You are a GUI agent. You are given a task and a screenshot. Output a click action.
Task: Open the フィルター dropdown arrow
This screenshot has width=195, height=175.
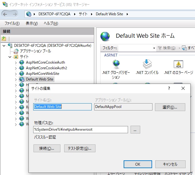[x=154, y=48]
